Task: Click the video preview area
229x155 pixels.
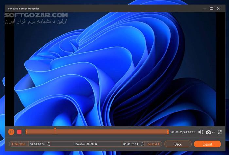Action: (114, 69)
